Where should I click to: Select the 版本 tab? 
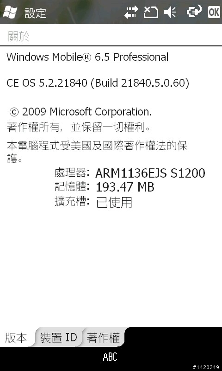(16, 338)
